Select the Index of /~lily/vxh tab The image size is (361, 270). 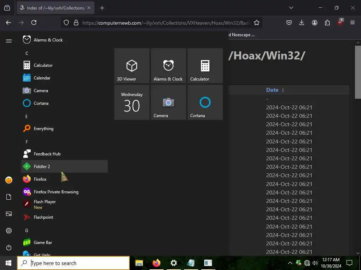coord(55,8)
